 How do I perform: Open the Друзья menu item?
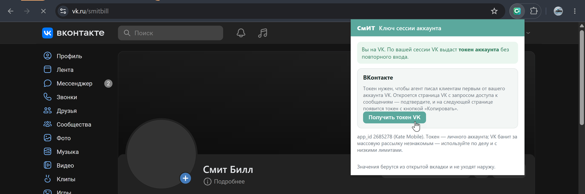tap(67, 111)
